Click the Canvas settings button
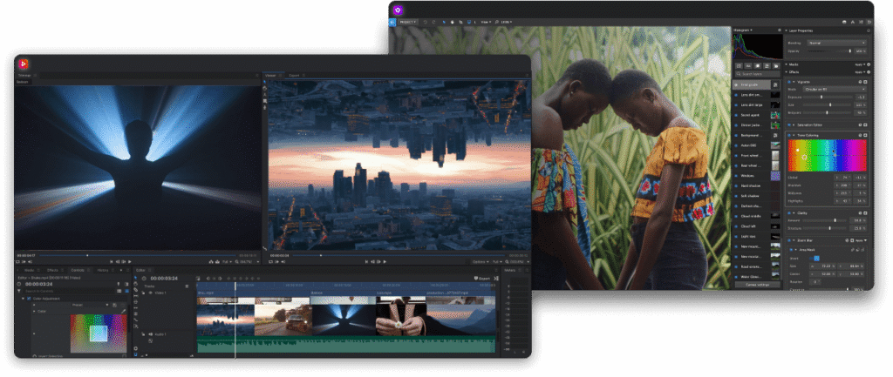The height and width of the screenshot is (377, 893). pos(757,285)
